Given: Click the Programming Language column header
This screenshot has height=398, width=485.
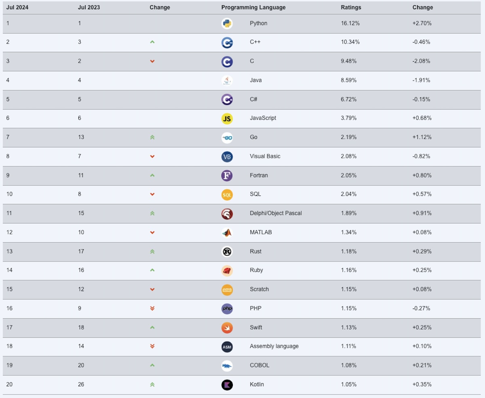Looking at the screenshot, I should click(253, 7).
